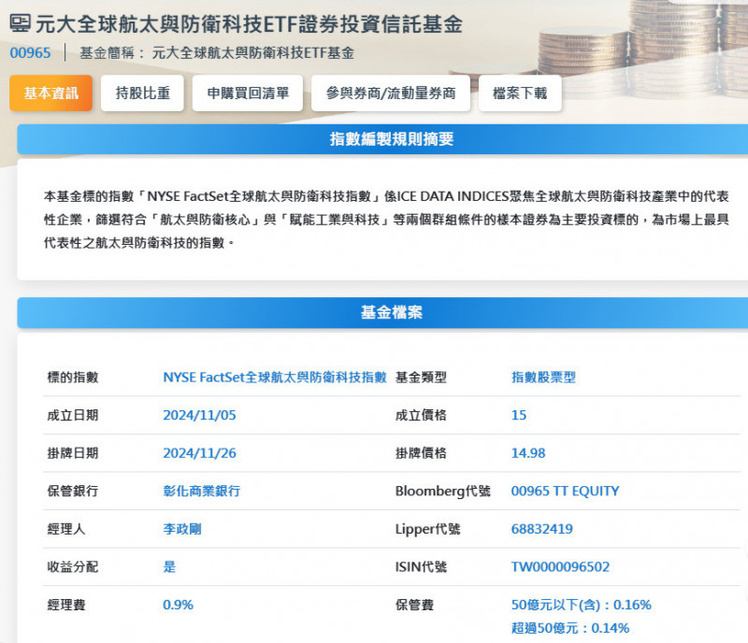Click the listing date 2024/11/26
The image size is (748, 643).
coord(199,453)
